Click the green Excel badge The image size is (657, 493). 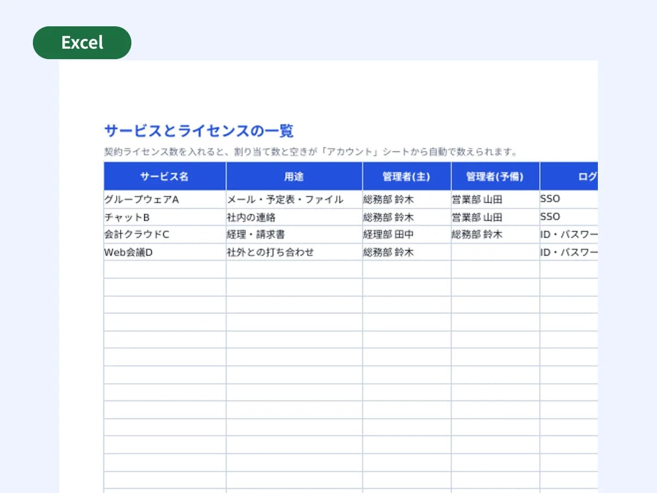[x=82, y=43]
